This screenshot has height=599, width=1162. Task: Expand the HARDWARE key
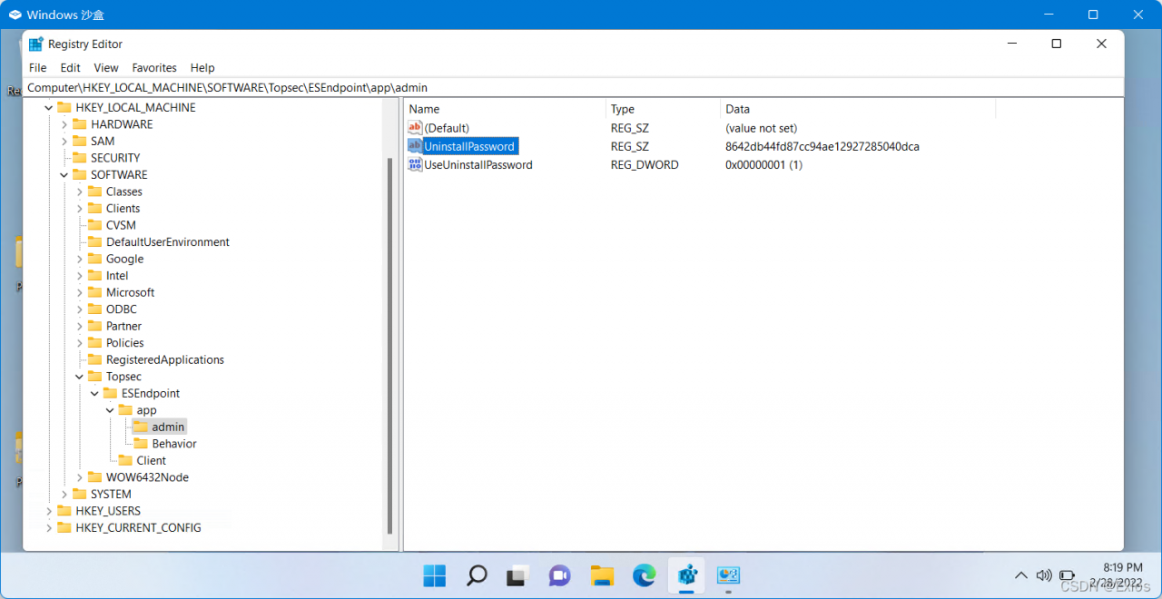coord(64,124)
